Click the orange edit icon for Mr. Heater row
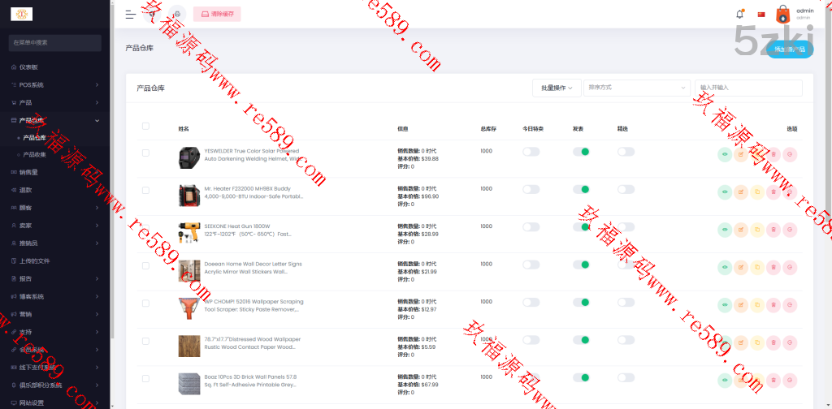832x409 pixels. tap(741, 192)
